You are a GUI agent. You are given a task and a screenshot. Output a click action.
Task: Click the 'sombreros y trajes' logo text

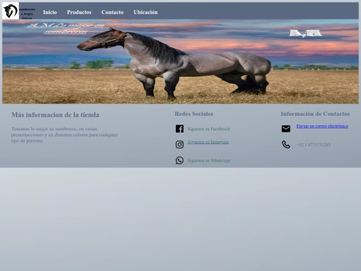[x=27, y=14]
